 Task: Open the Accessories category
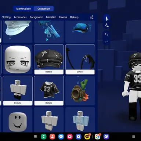coord(20,17)
